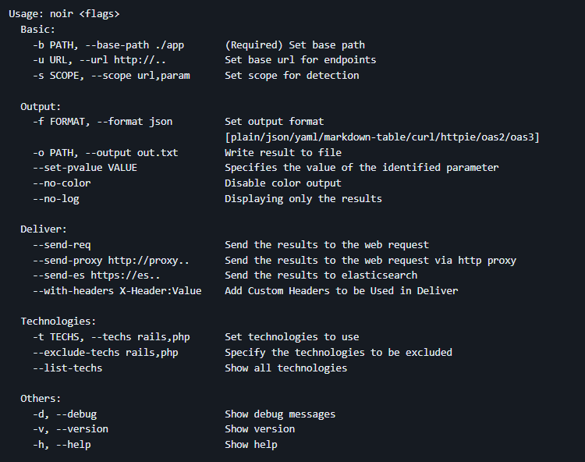Click the --no-log flag text
585x462 pixels.
click(x=55, y=199)
